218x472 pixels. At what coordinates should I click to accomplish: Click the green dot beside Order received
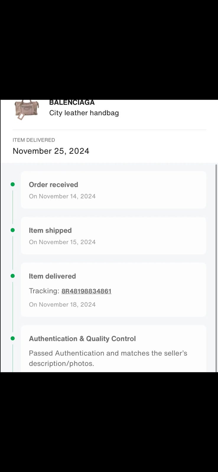click(13, 184)
